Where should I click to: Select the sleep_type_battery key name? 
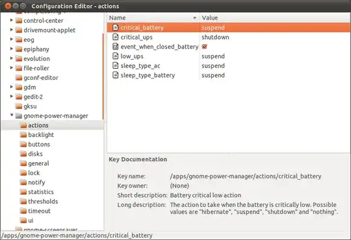(148, 75)
